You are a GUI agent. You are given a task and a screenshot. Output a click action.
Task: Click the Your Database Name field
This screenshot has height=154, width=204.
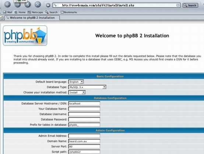84,109
